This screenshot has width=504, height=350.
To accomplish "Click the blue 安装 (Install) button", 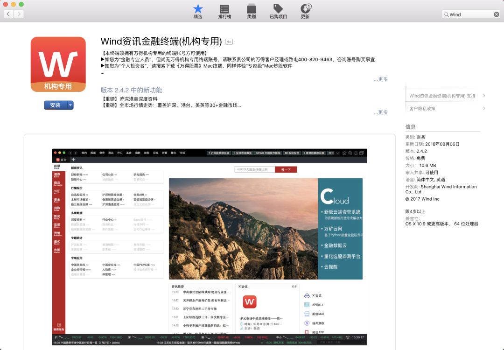I will [55, 105].
